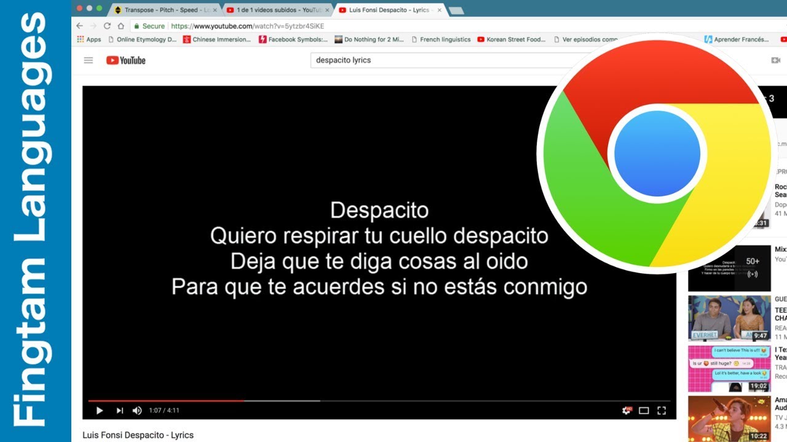Open the French linguistics bookmark
787x442 pixels.
coord(440,39)
